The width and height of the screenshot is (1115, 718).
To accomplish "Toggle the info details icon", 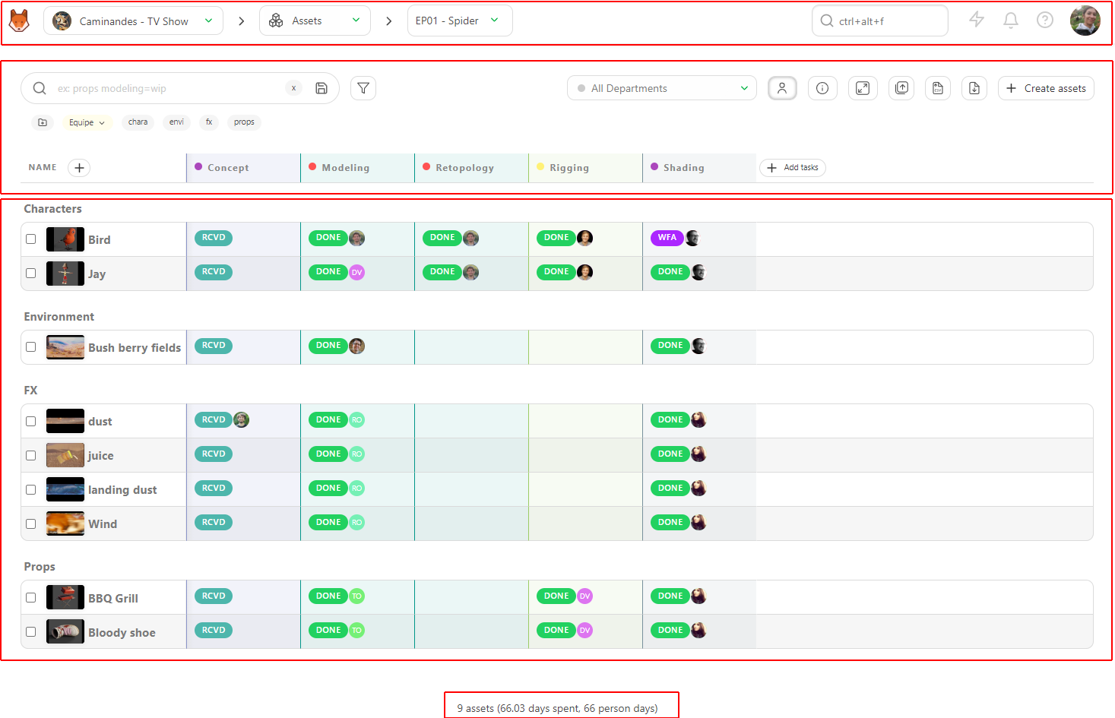I will point(822,88).
